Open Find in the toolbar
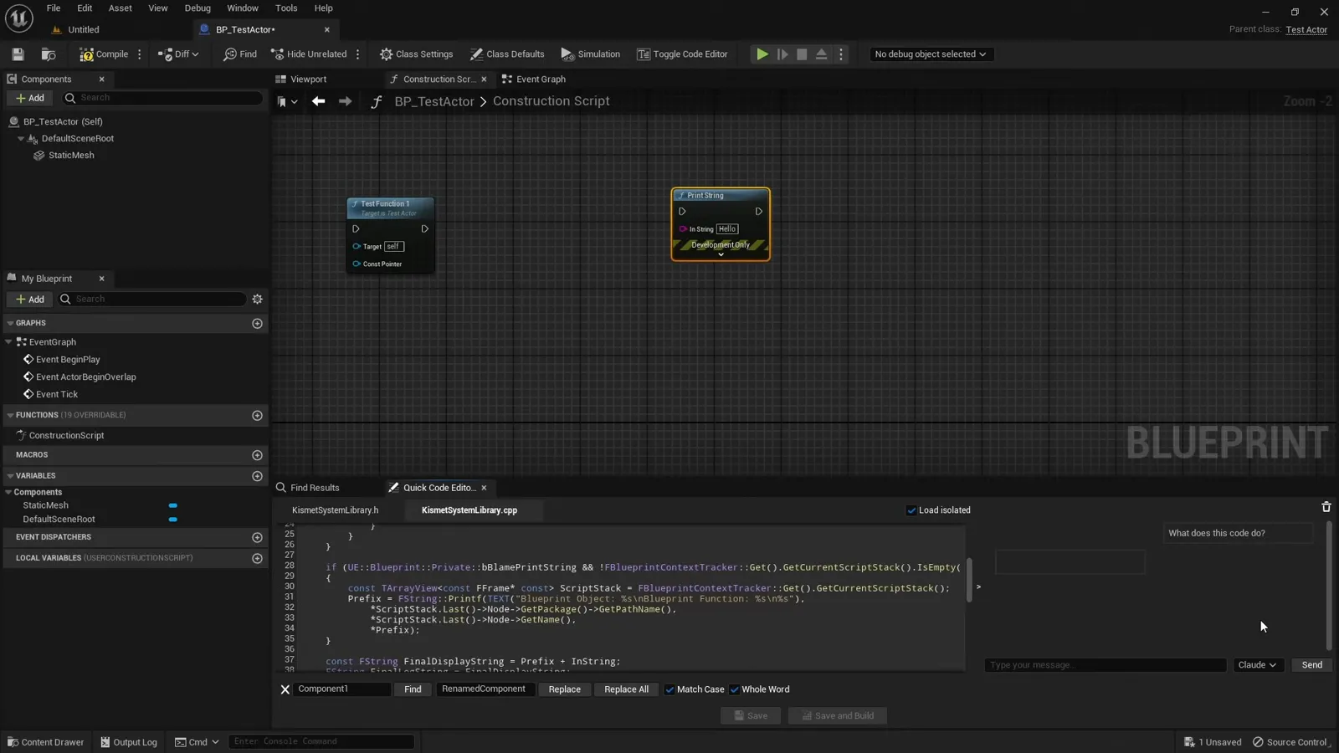The width and height of the screenshot is (1339, 753). point(240,54)
